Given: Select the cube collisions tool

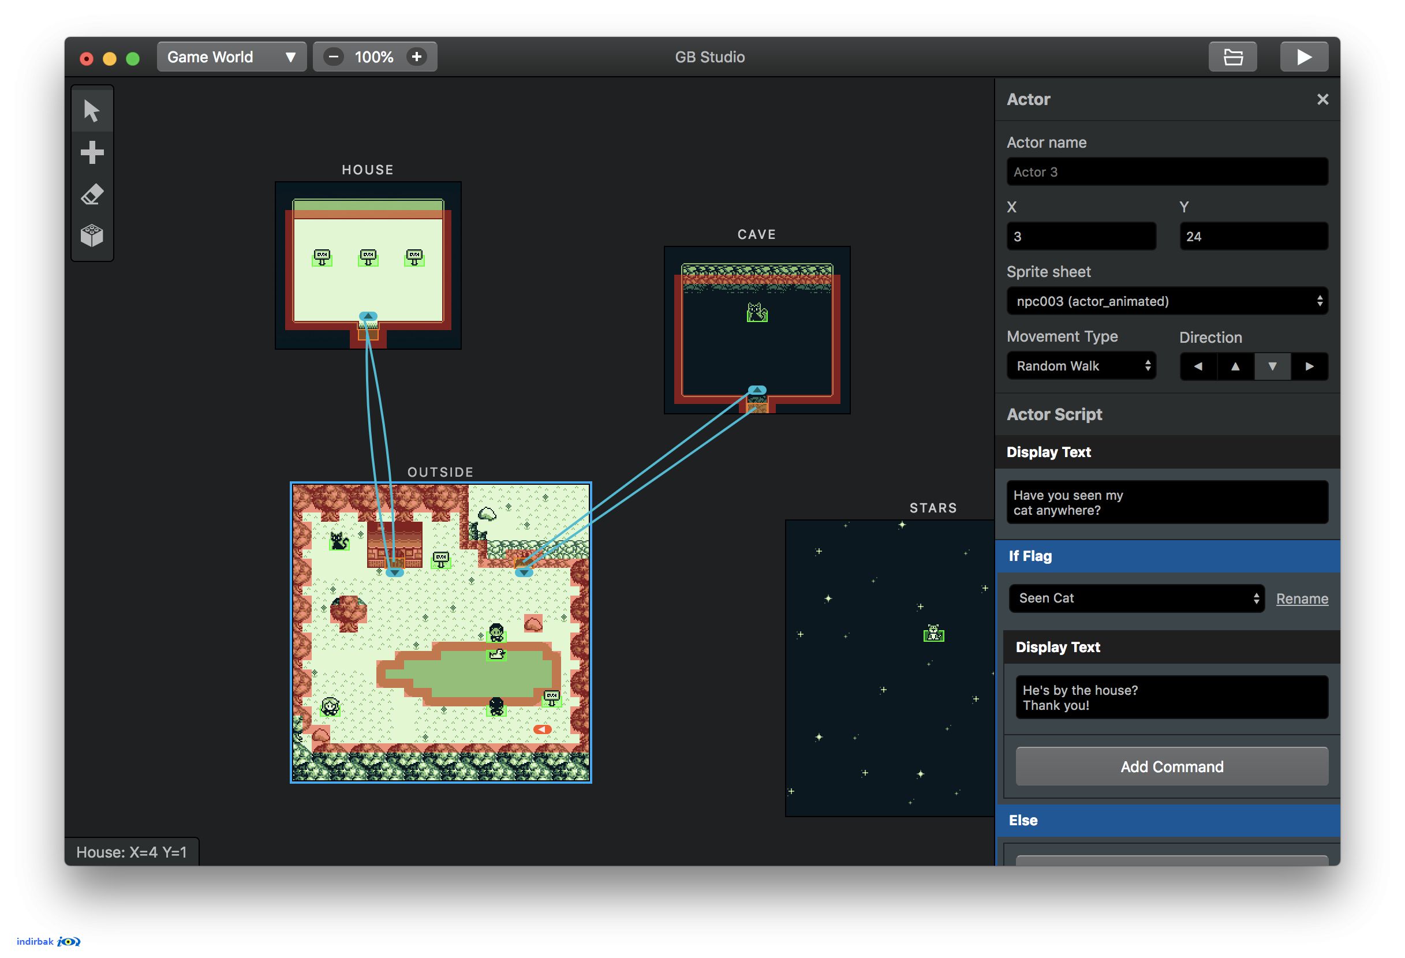Looking at the screenshot, I should click(92, 235).
